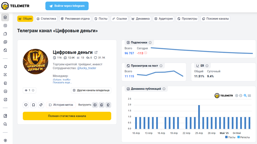The image size is (257, 144).
Task: Open the notifications bell sidebar icon
Action: click(5, 67)
